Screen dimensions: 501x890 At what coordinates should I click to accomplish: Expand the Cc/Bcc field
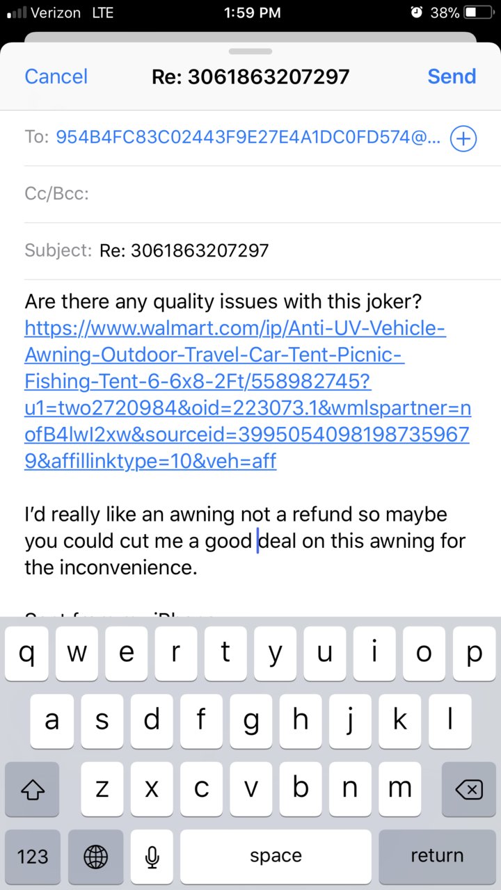point(250,194)
